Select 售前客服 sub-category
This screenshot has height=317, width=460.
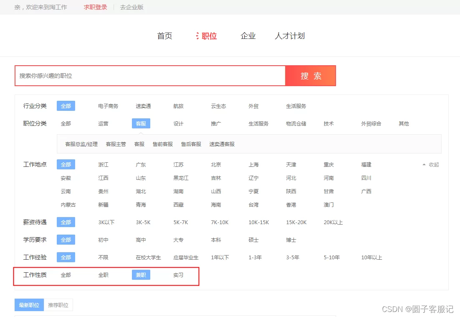click(x=163, y=144)
